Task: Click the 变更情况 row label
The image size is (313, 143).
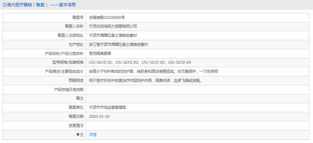Action: pyautogui.click(x=76, y=126)
